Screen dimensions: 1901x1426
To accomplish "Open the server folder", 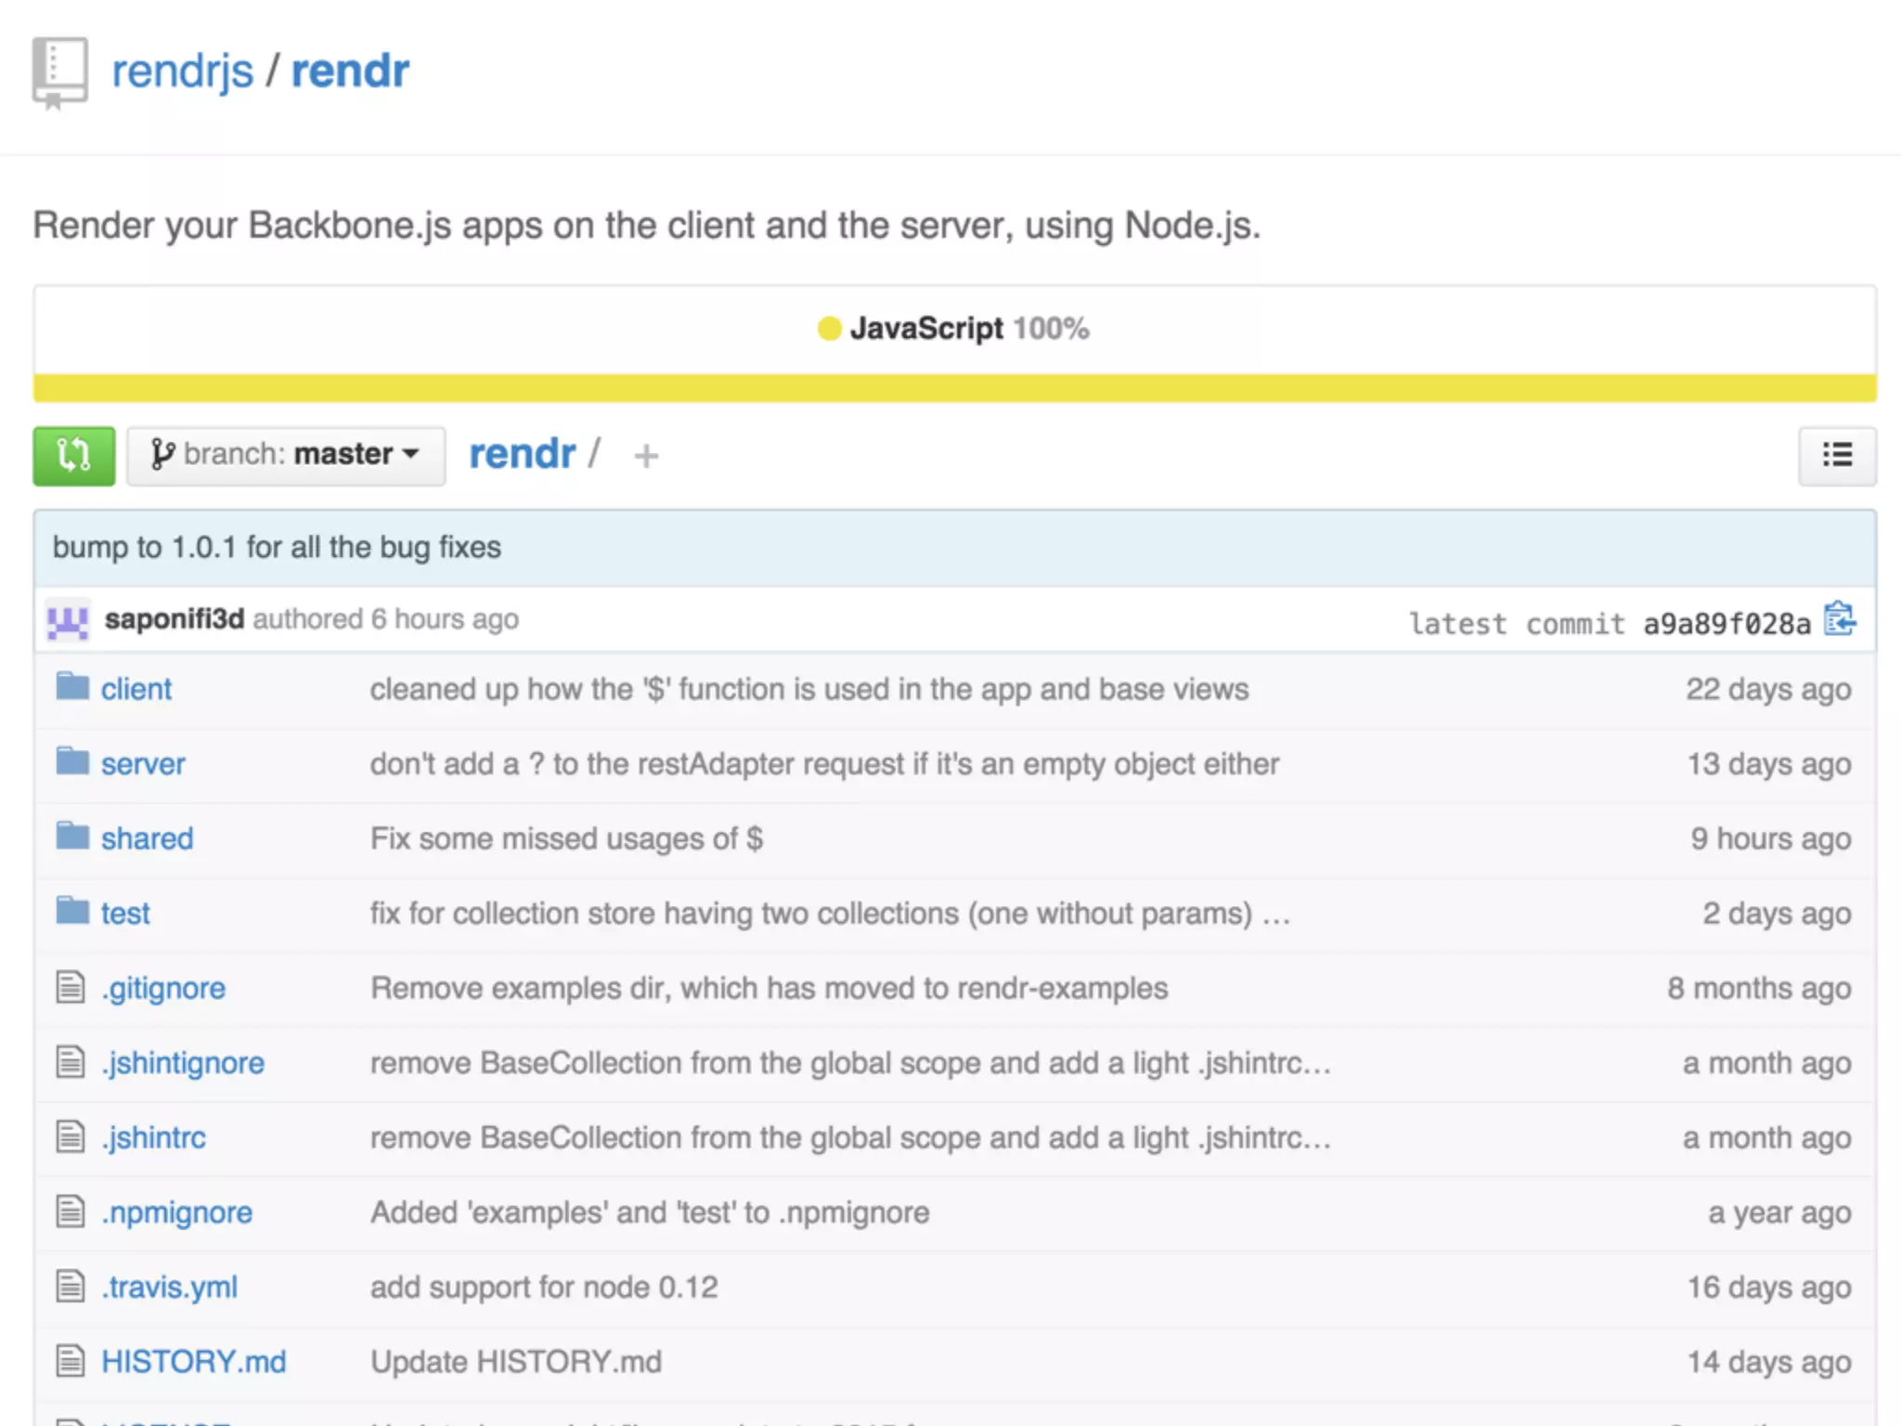I will pyautogui.click(x=143, y=763).
